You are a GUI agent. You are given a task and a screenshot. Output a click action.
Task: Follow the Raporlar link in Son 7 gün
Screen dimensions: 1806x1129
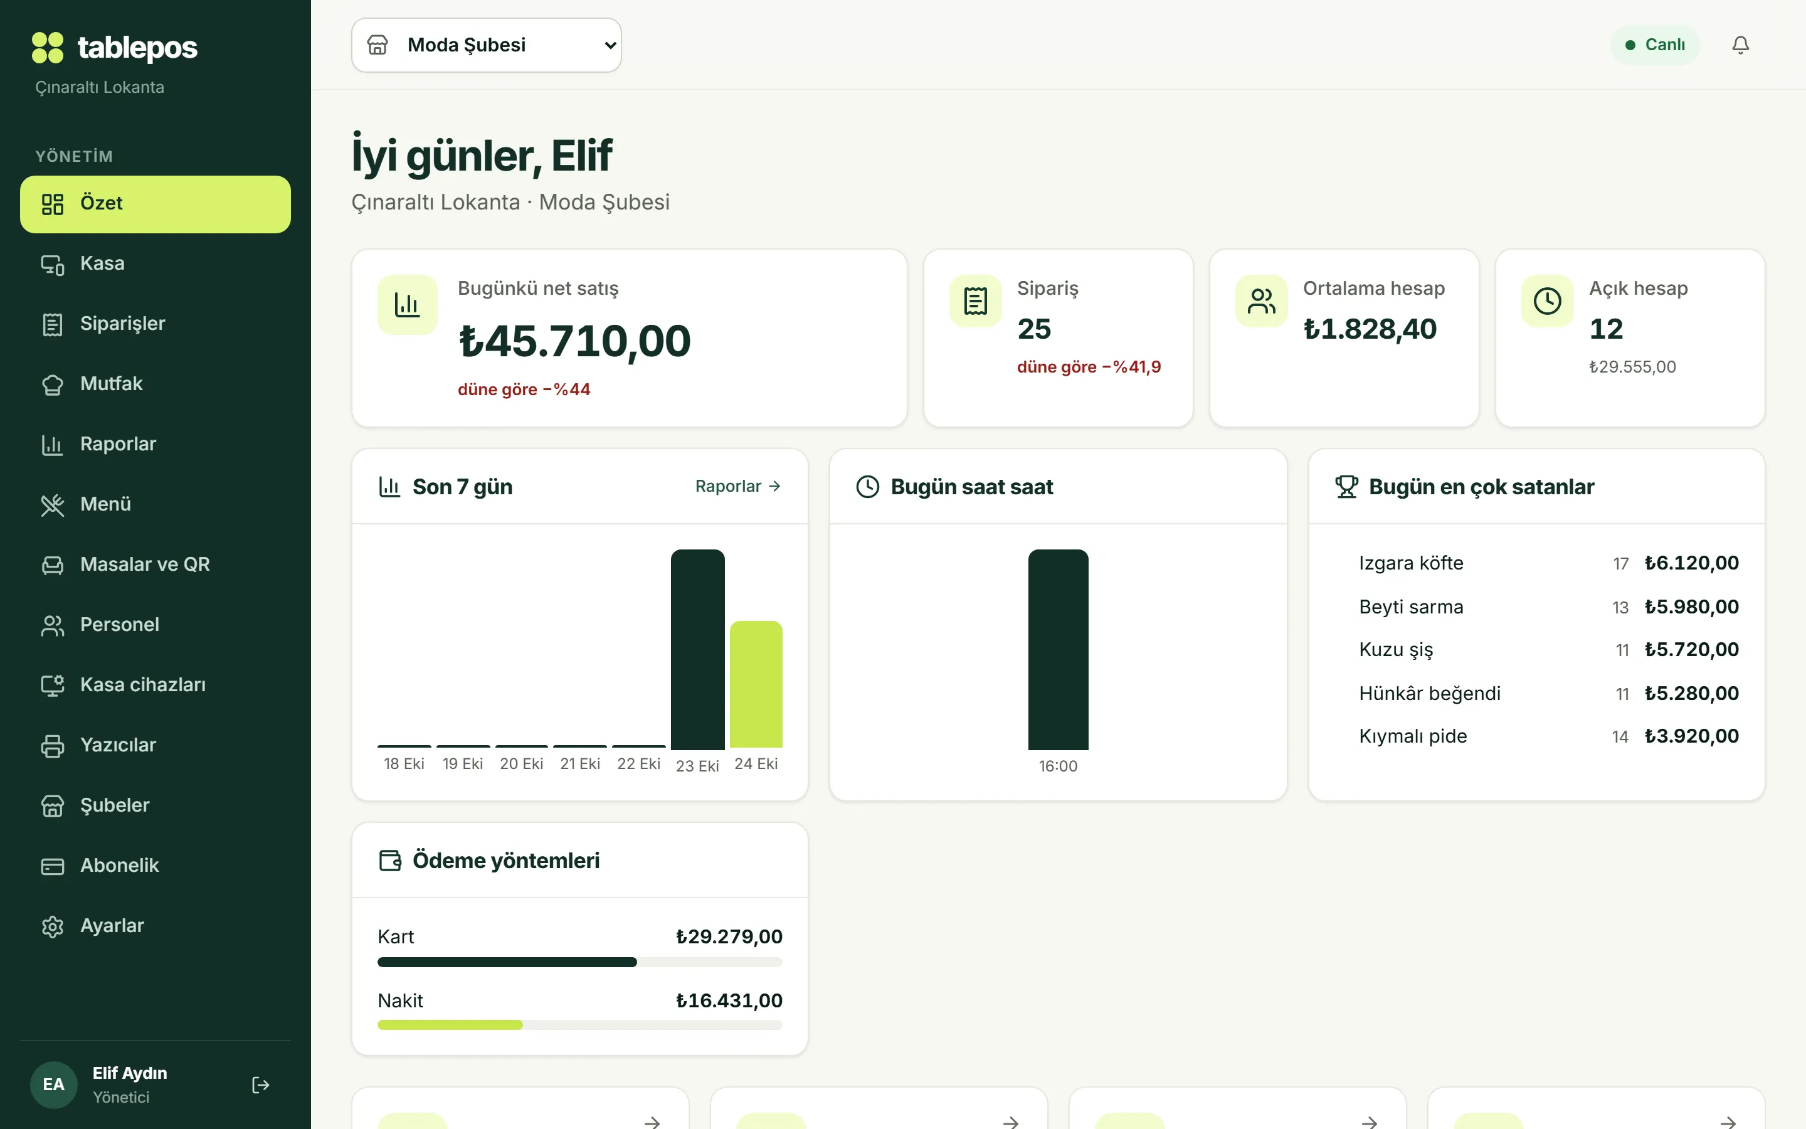coord(738,486)
